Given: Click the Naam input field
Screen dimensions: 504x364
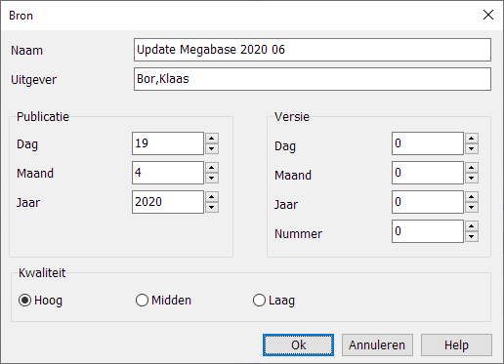Looking at the screenshot, I should pyautogui.click(x=313, y=50).
